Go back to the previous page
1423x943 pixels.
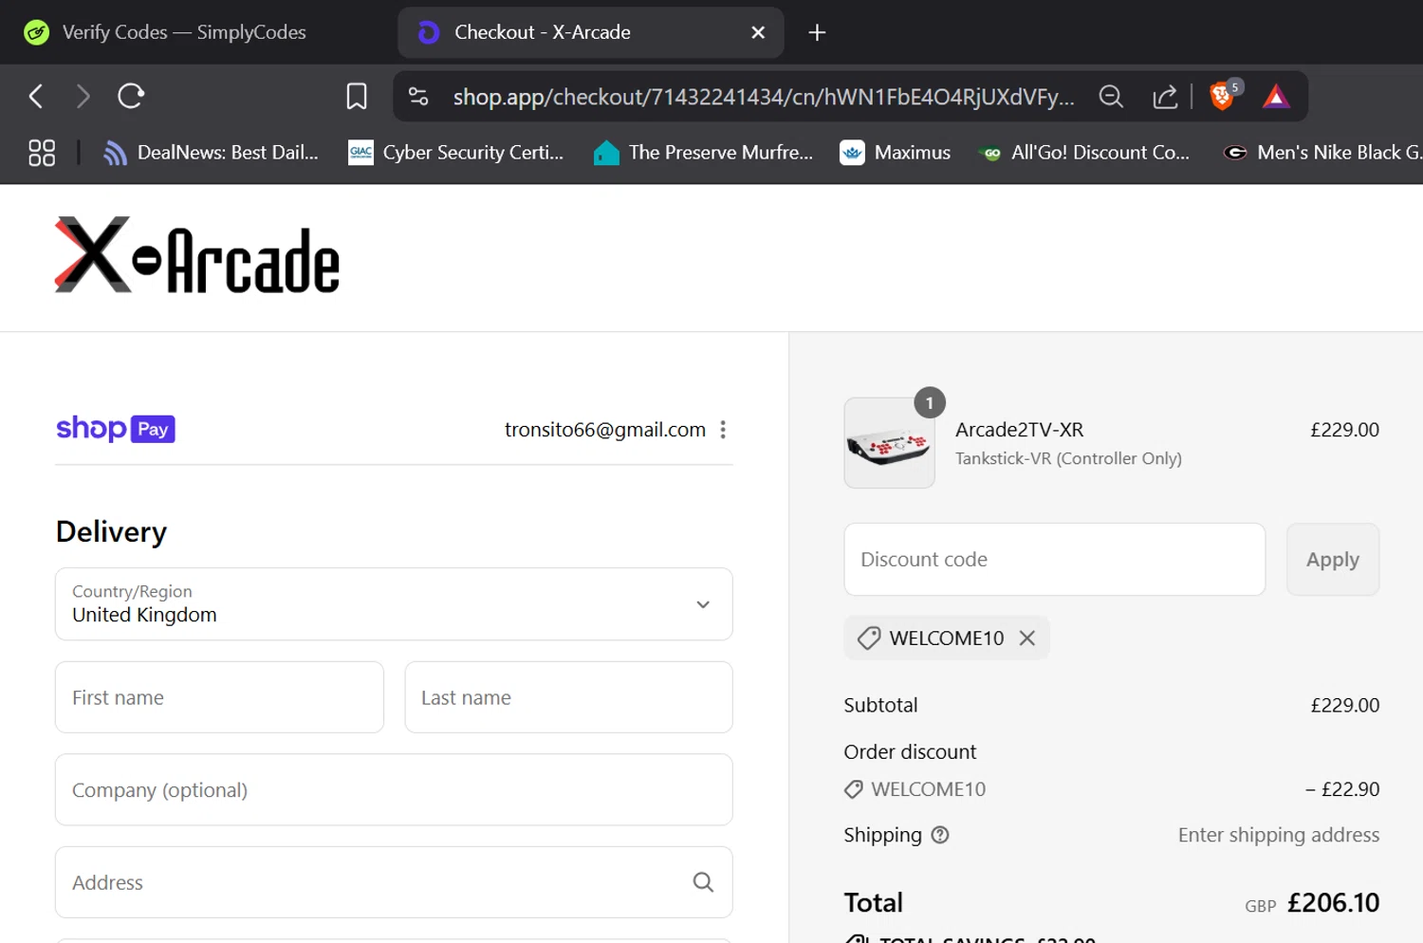(36, 96)
